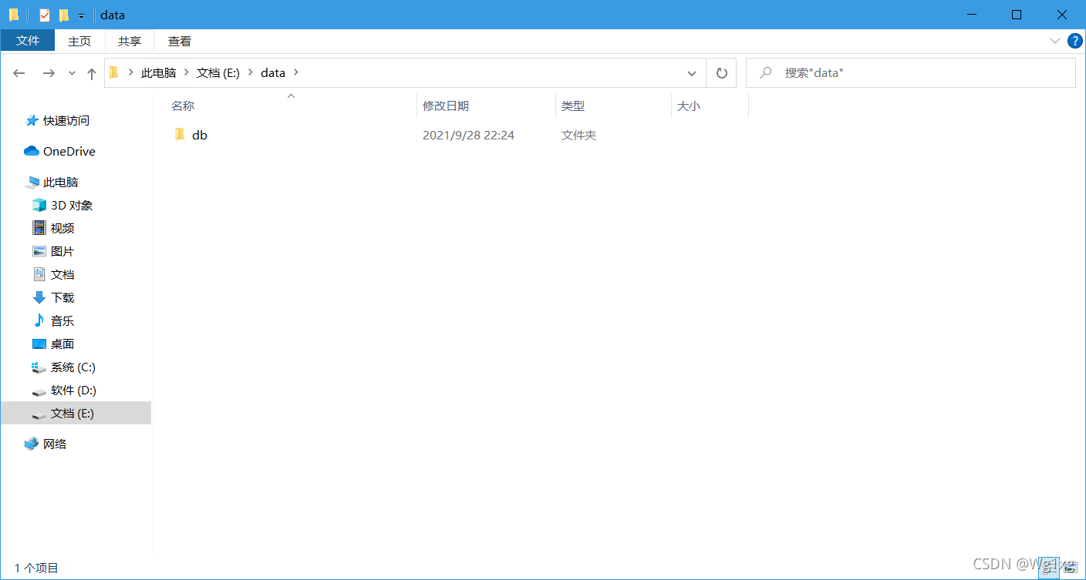Sort by the 大小 column header

pyautogui.click(x=689, y=106)
